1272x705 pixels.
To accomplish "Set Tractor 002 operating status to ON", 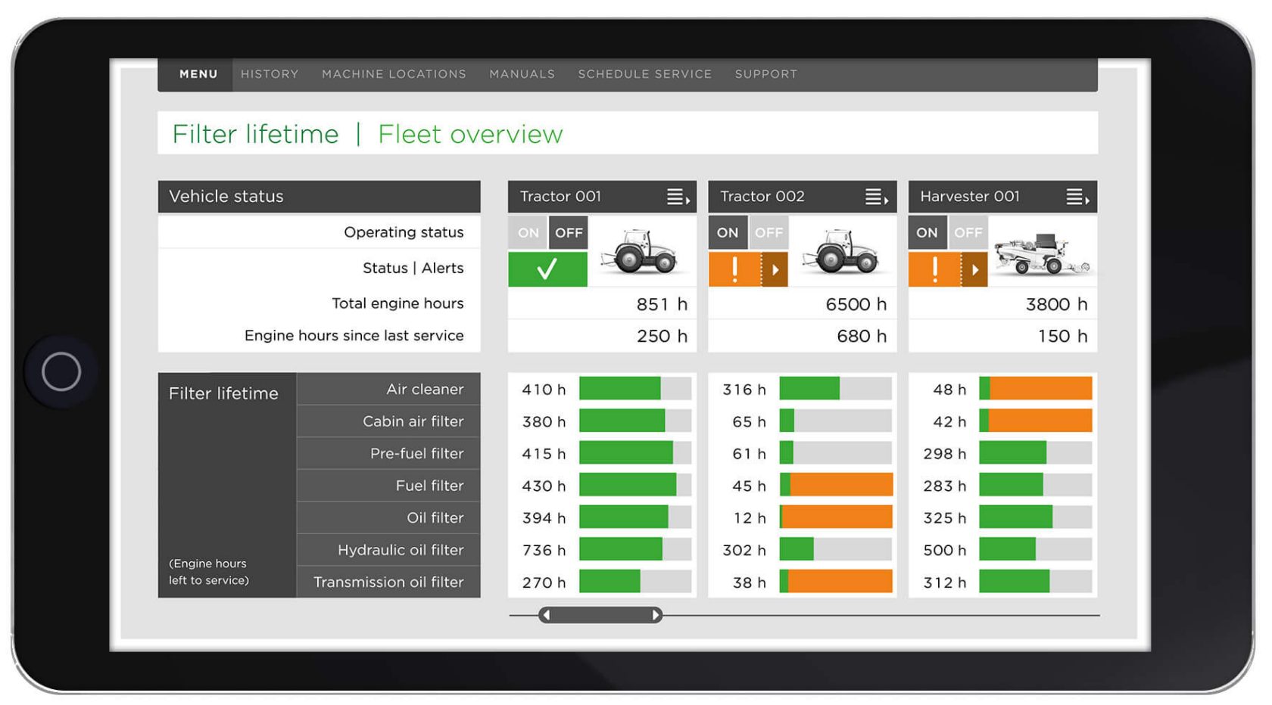I will coord(728,232).
